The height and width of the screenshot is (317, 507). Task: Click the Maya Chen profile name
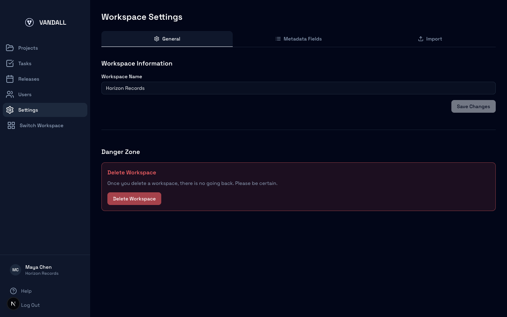(x=38, y=267)
